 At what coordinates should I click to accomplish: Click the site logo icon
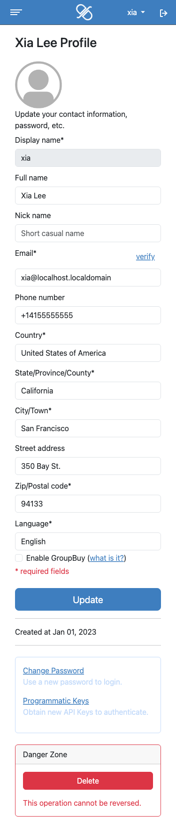point(84,12)
